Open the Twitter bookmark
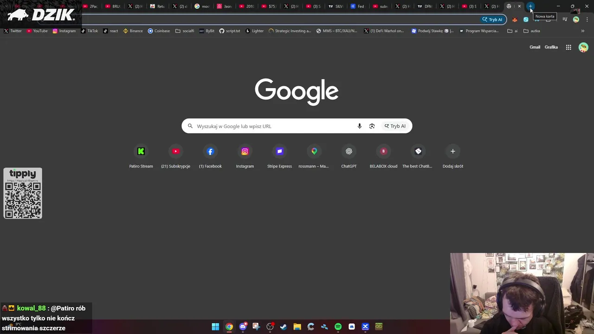 point(13,31)
